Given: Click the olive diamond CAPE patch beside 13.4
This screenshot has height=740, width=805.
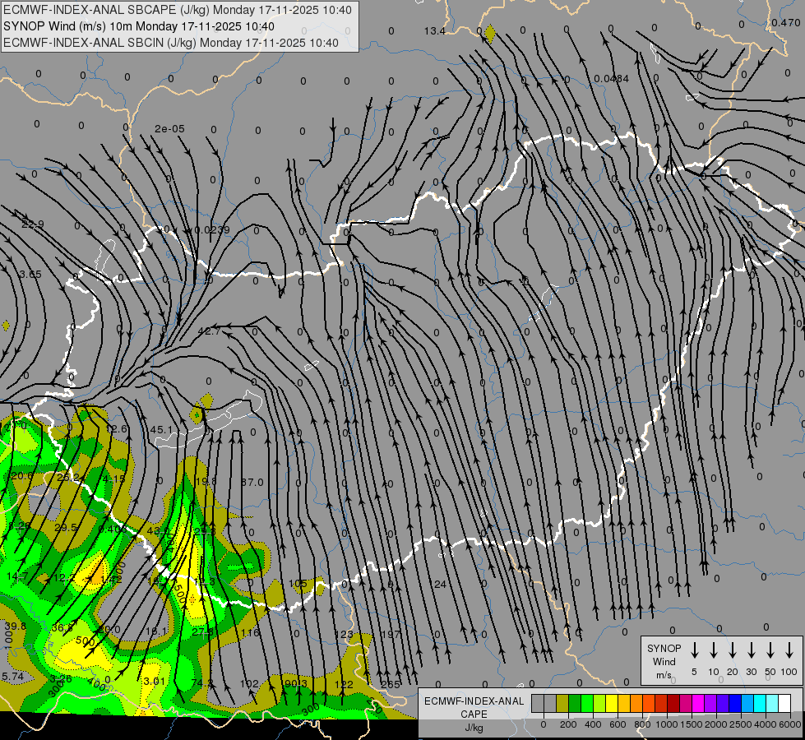Looking at the screenshot, I should pyautogui.click(x=490, y=34).
